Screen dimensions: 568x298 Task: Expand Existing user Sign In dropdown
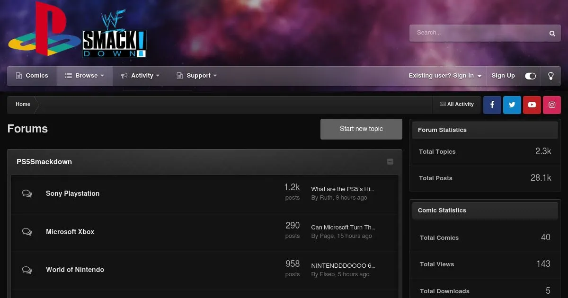click(445, 76)
